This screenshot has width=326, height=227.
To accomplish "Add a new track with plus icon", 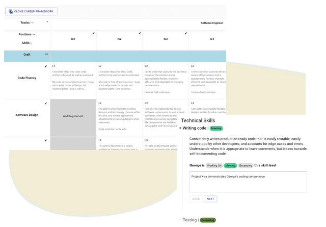I will (x=47, y=22).
